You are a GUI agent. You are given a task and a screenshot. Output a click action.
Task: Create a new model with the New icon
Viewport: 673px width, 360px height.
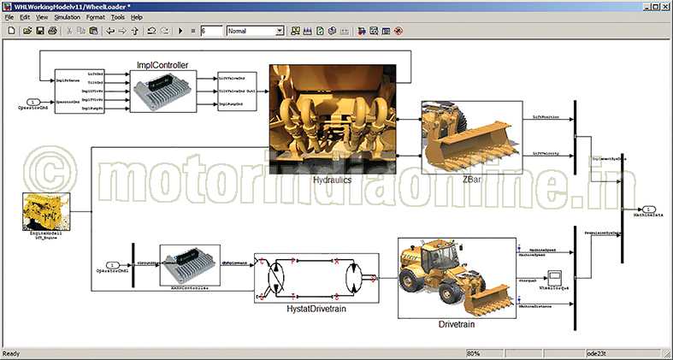click(12, 31)
